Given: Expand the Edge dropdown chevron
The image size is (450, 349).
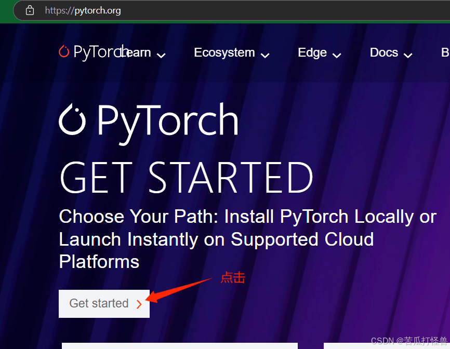Looking at the screenshot, I should [337, 55].
